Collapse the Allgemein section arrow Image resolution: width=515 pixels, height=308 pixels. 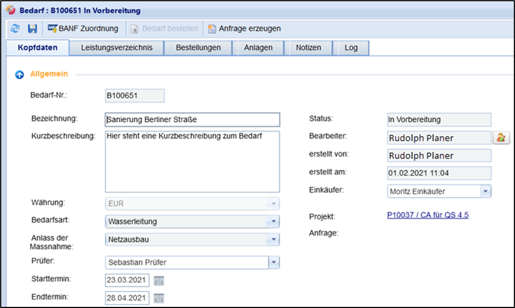coord(19,74)
